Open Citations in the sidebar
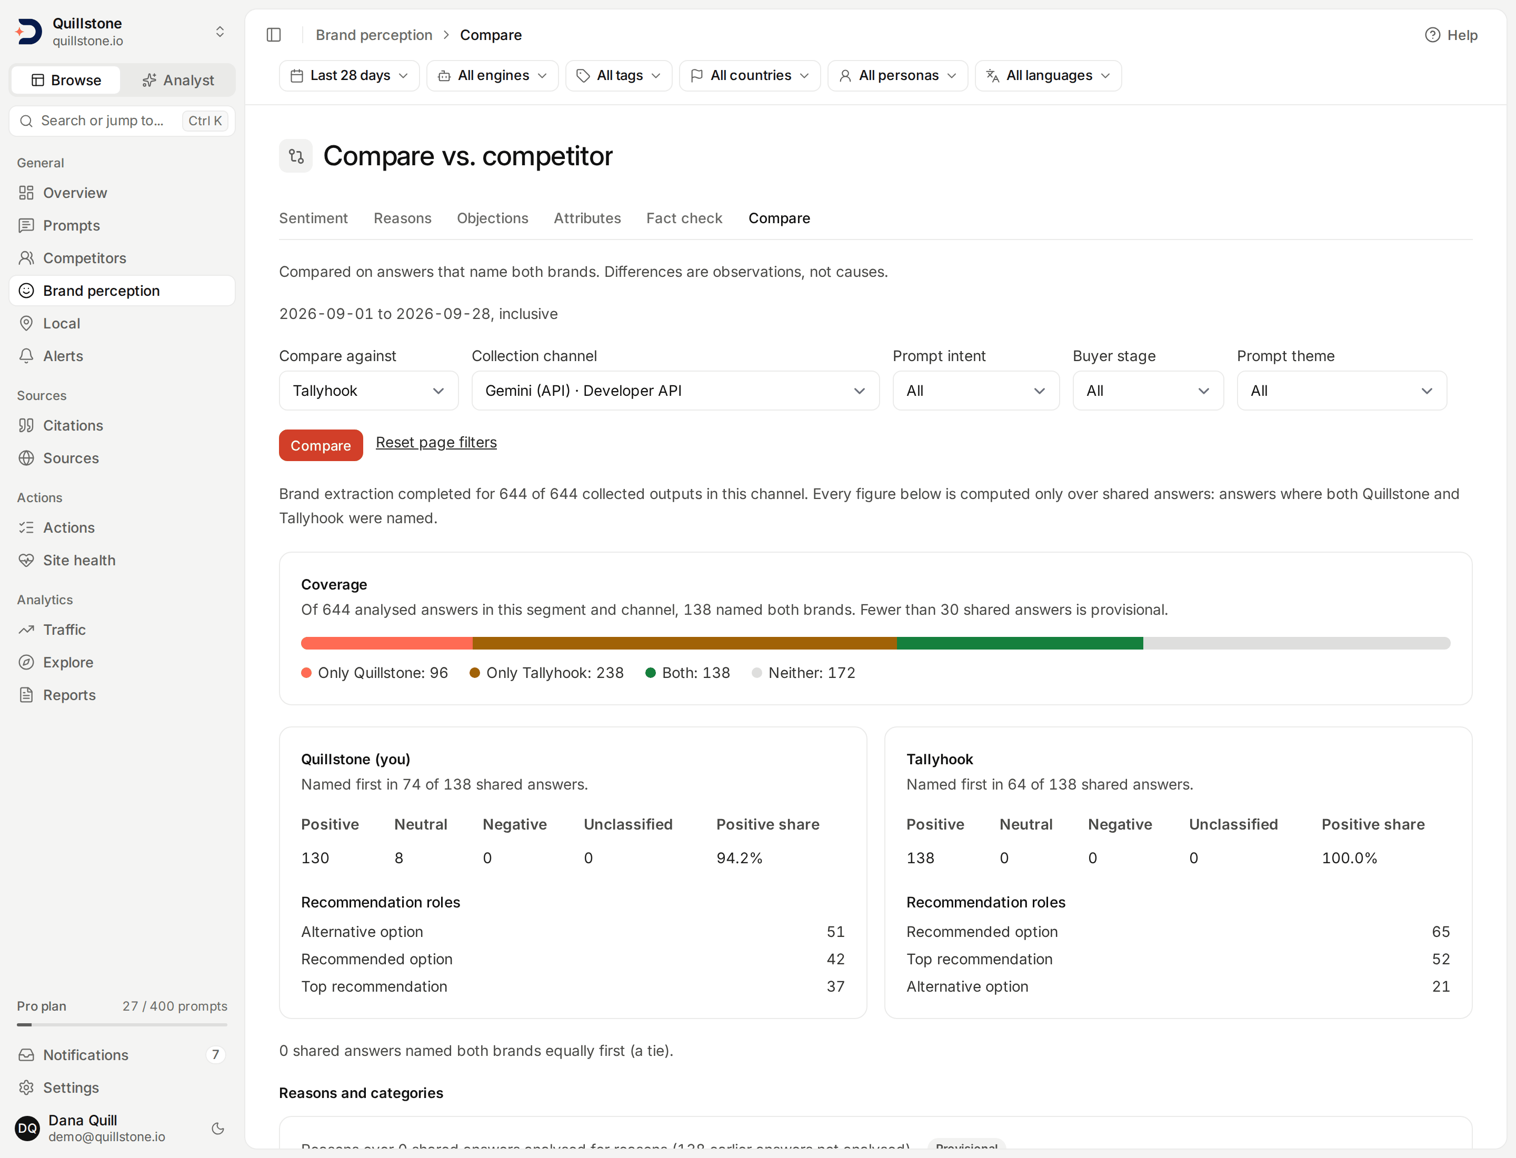The width and height of the screenshot is (1516, 1158). 122,425
